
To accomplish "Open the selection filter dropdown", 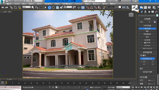I will [26, 7].
